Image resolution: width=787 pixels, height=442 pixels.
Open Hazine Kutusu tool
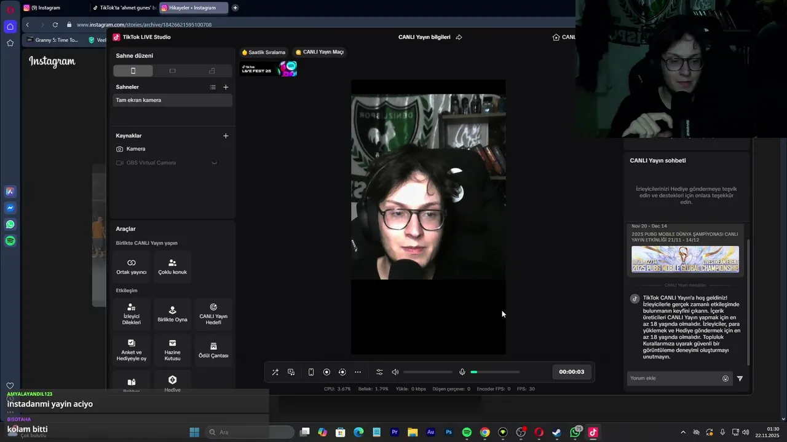tap(172, 350)
